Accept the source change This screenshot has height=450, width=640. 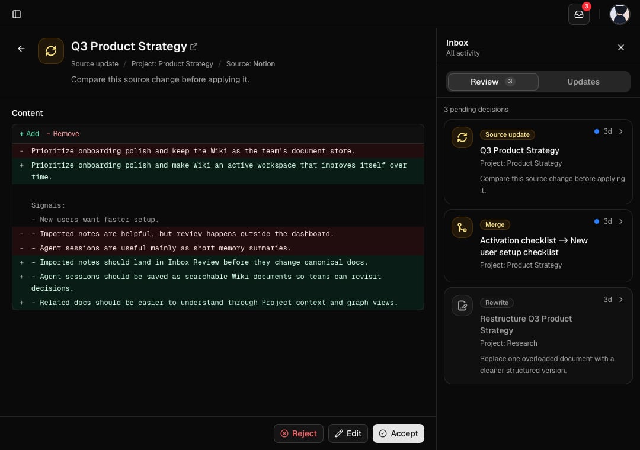pos(398,433)
